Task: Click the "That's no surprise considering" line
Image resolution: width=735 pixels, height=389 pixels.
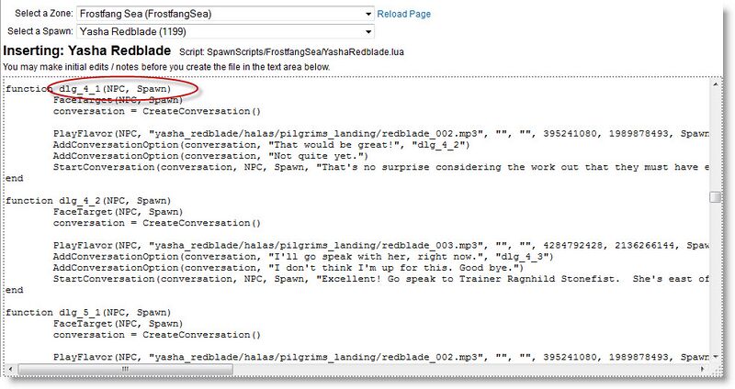Action: [380, 168]
